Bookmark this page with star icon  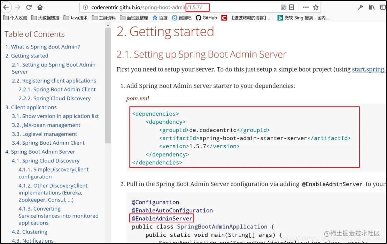pyautogui.click(x=316, y=7)
